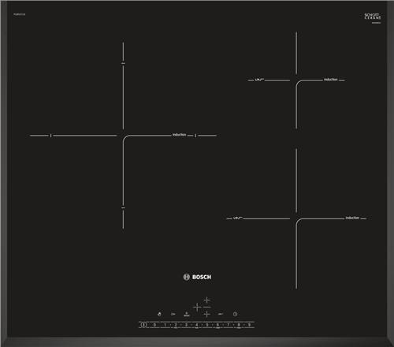Set power level 3 on the scale

click(186, 325)
